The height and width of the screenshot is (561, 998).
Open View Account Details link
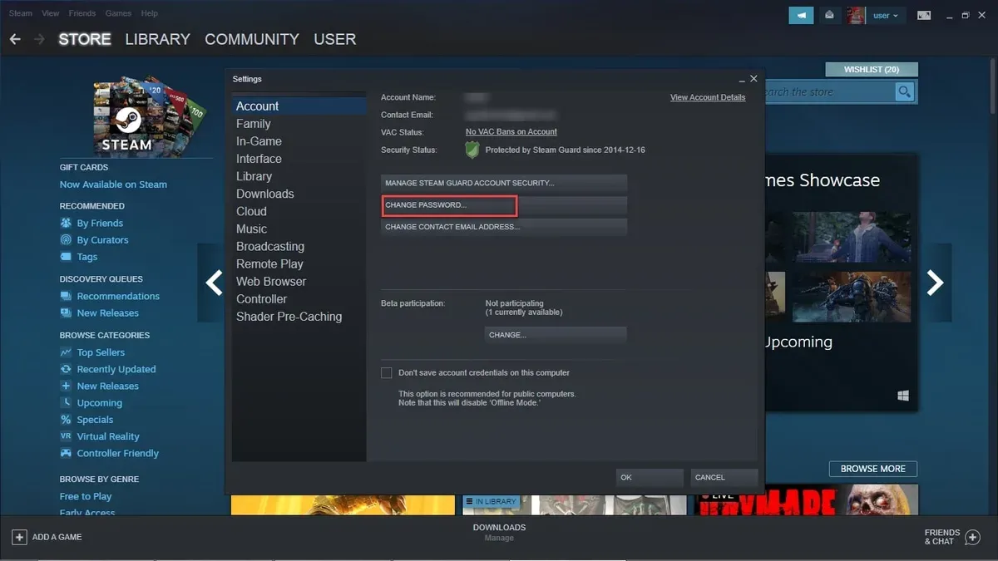pyautogui.click(x=708, y=97)
